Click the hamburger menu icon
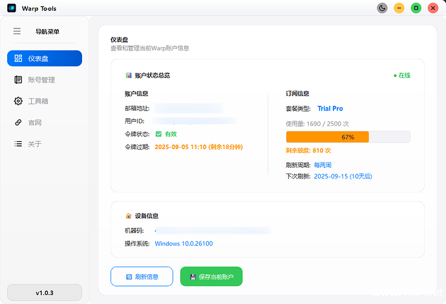Screen dimensions: 446x304 click(17, 31)
